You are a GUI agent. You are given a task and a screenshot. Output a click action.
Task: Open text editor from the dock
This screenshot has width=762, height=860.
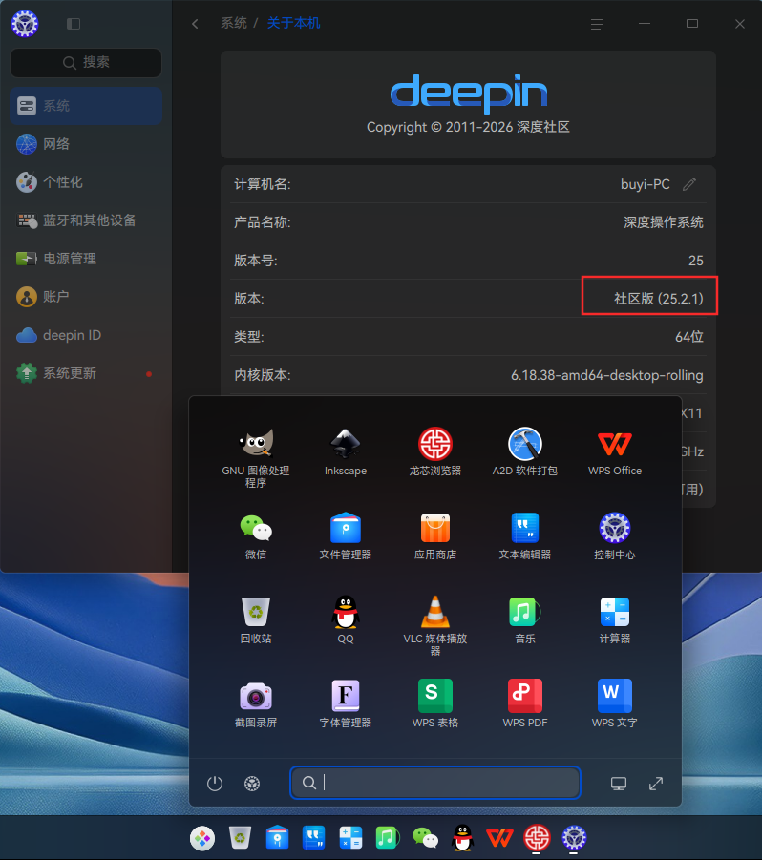[x=314, y=838]
